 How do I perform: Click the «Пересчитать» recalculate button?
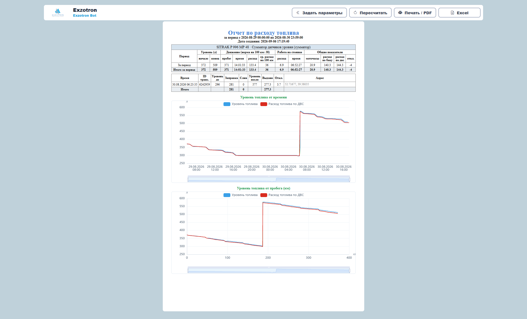coord(370,13)
